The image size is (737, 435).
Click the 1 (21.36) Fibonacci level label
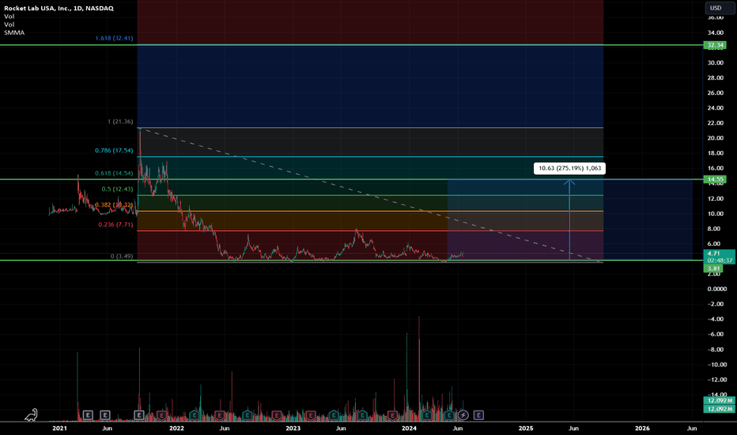point(120,121)
